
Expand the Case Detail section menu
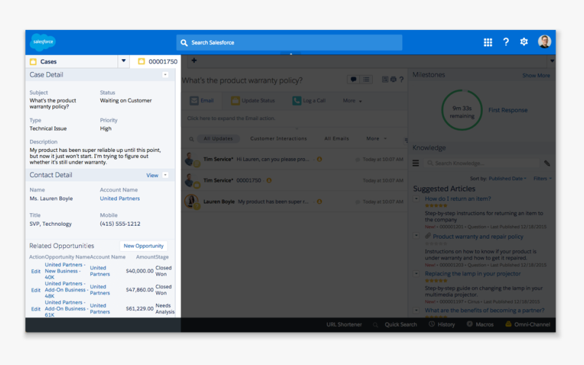pyautogui.click(x=166, y=75)
